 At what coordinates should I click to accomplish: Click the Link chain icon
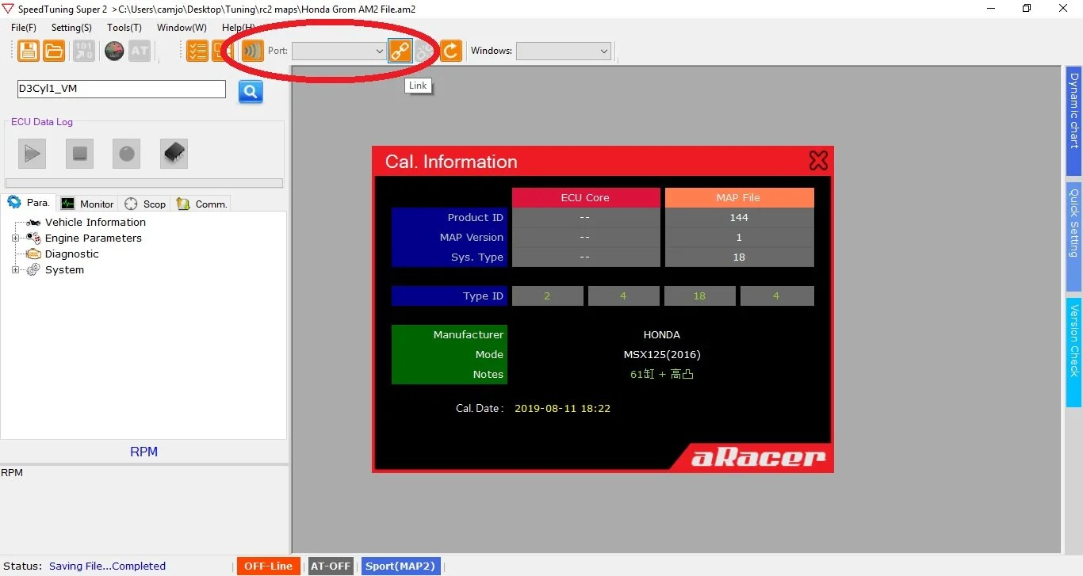point(400,51)
